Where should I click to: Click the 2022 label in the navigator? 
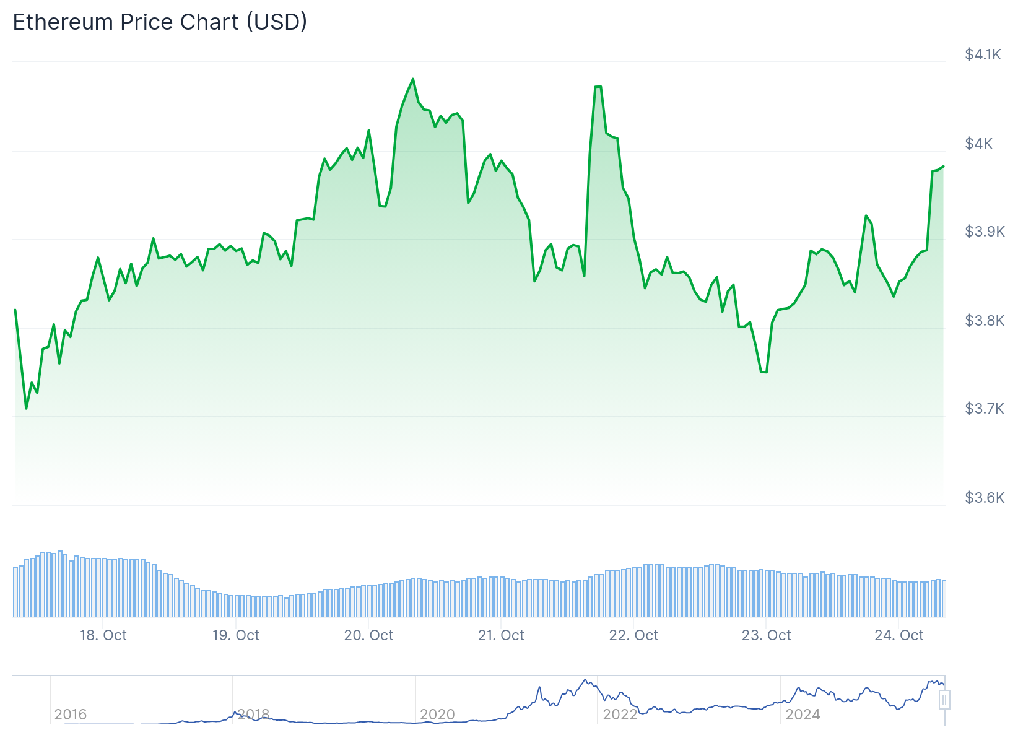620,715
